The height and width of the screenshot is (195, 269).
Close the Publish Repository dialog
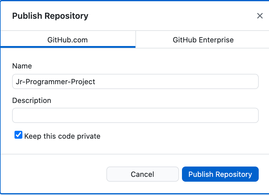[260, 16]
